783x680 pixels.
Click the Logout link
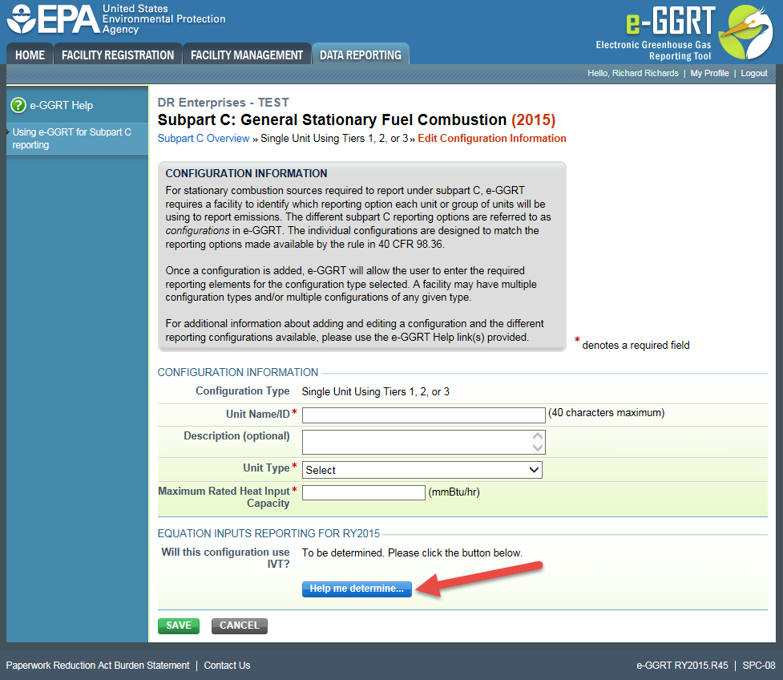pos(754,73)
